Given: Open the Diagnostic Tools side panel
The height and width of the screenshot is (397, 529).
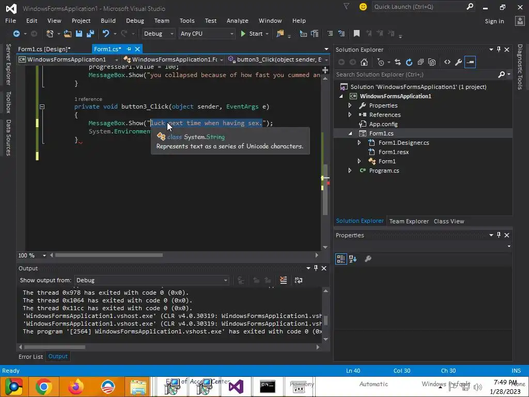Looking at the screenshot, I should 520,67.
